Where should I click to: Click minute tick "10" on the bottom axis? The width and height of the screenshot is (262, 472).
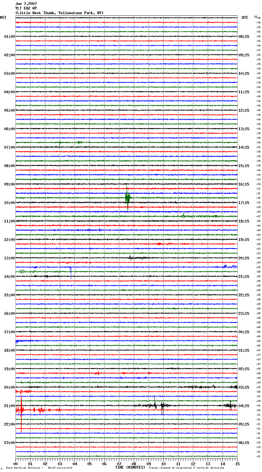(163, 464)
